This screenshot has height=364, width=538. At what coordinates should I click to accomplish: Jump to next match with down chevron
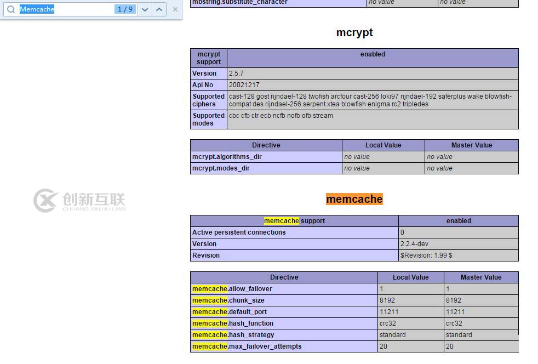click(x=145, y=9)
